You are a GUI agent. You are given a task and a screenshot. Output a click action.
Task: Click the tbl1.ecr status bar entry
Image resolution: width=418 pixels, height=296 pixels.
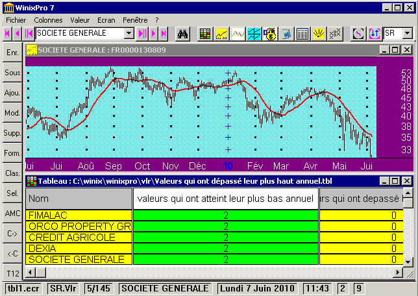[x=23, y=288]
